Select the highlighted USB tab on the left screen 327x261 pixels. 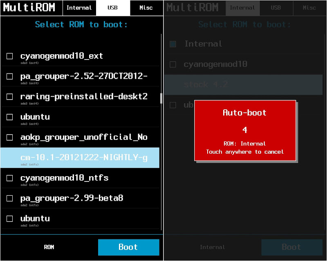[x=113, y=8]
